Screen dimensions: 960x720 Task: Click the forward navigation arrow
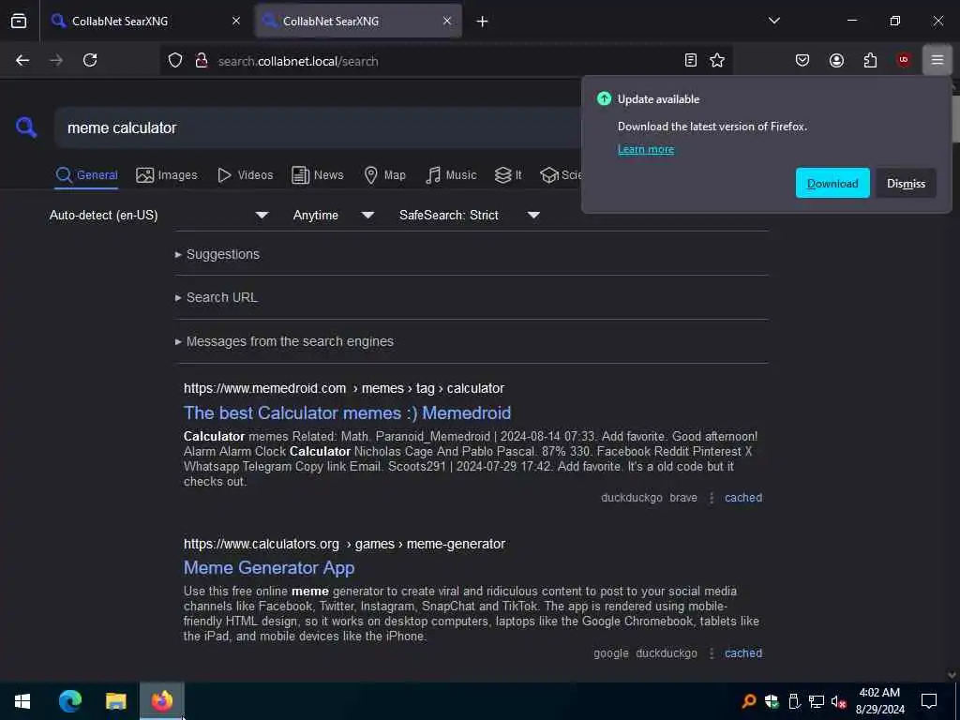coord(56,60)
